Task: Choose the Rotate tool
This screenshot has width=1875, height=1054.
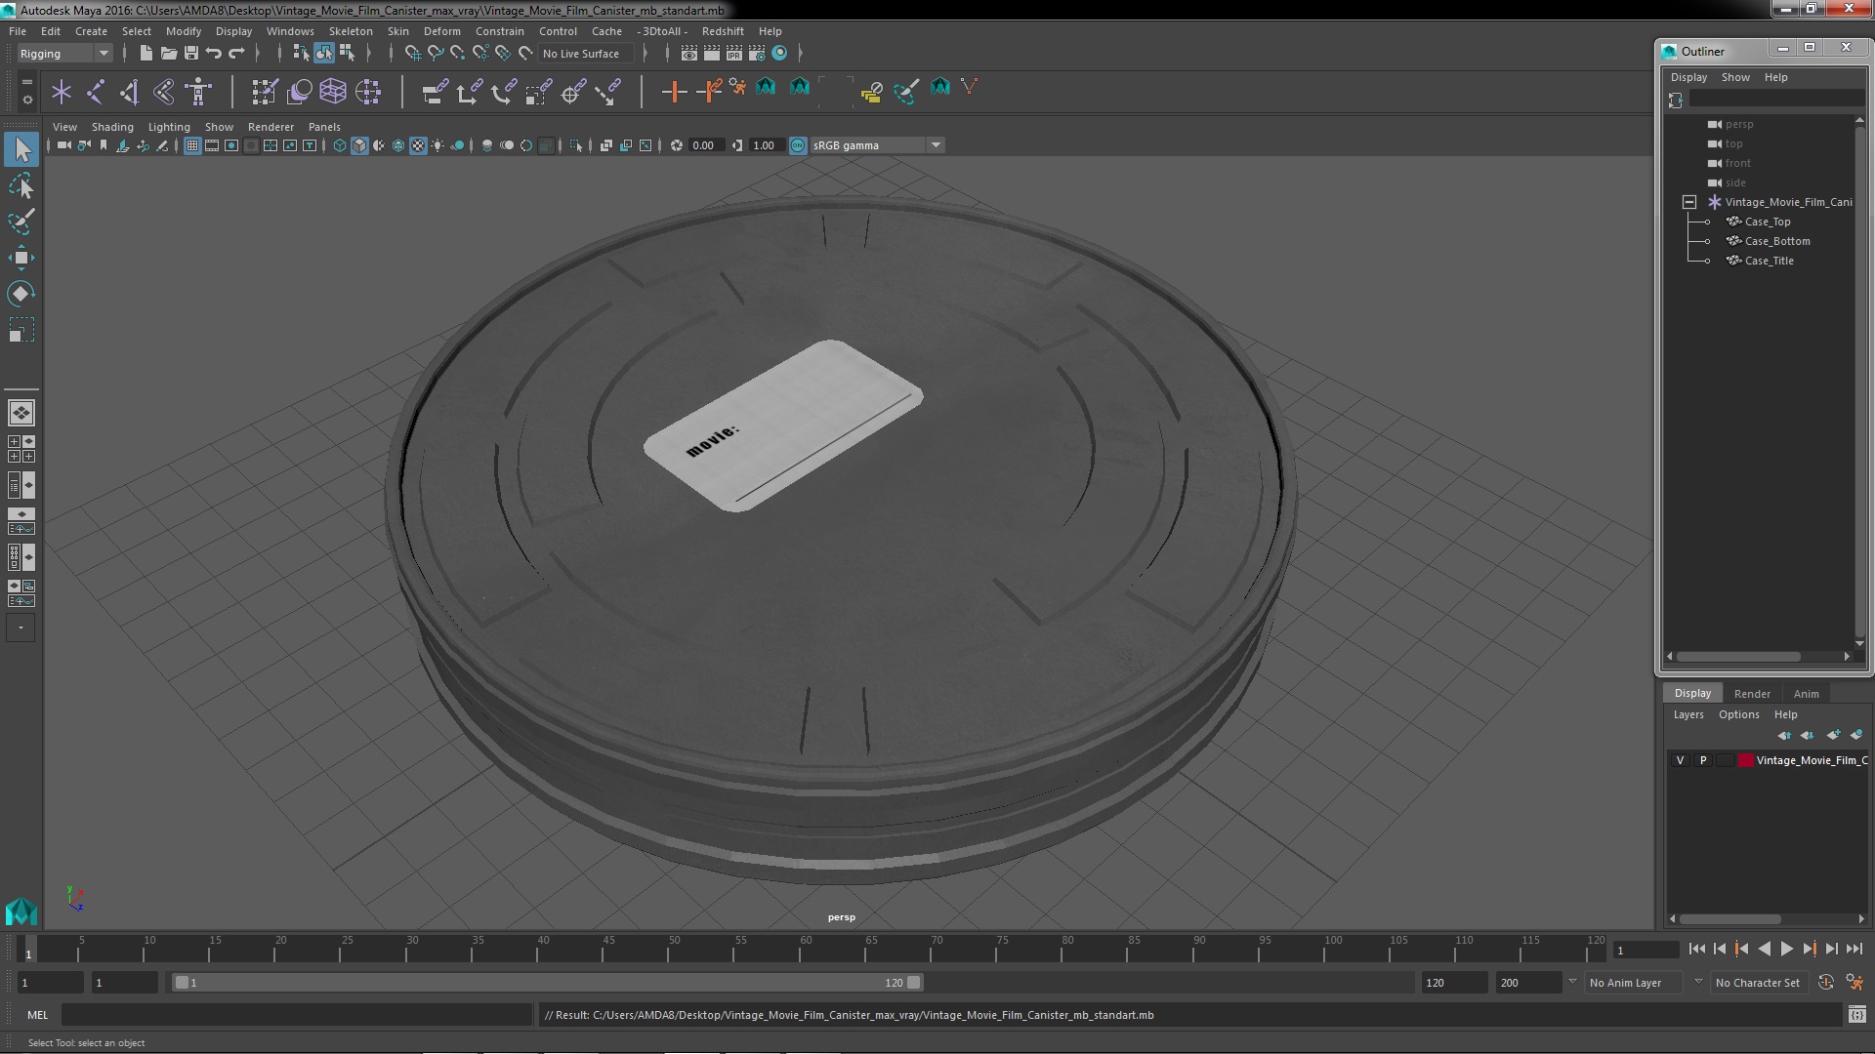Action: [21, 294]
